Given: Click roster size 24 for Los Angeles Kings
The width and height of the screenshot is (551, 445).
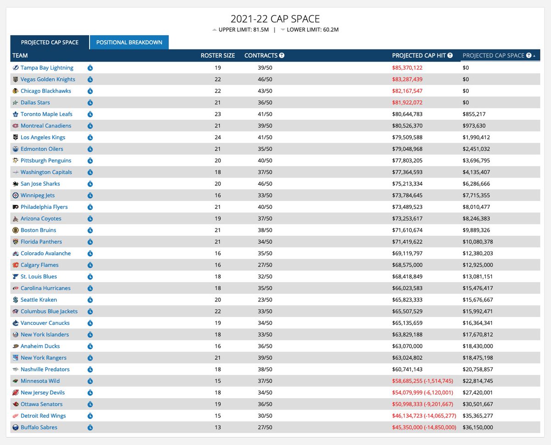Looking at the screenshot, I should tap(218, 138).
